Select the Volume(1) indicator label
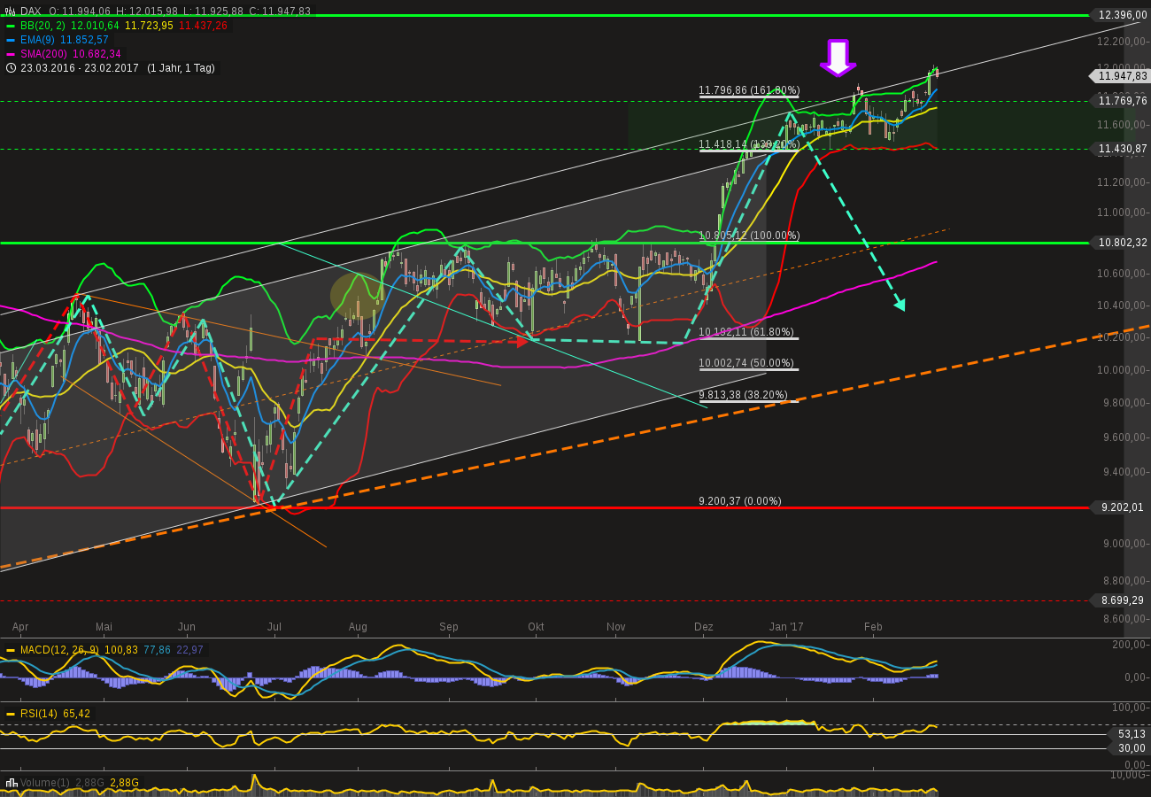The height and width of the screenshot is (797, 1151). coord(45,783)
